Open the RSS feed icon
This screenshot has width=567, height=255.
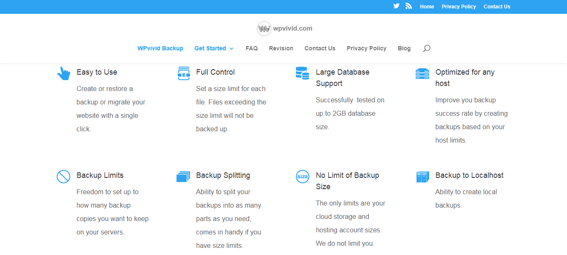(x=409, y=6)
